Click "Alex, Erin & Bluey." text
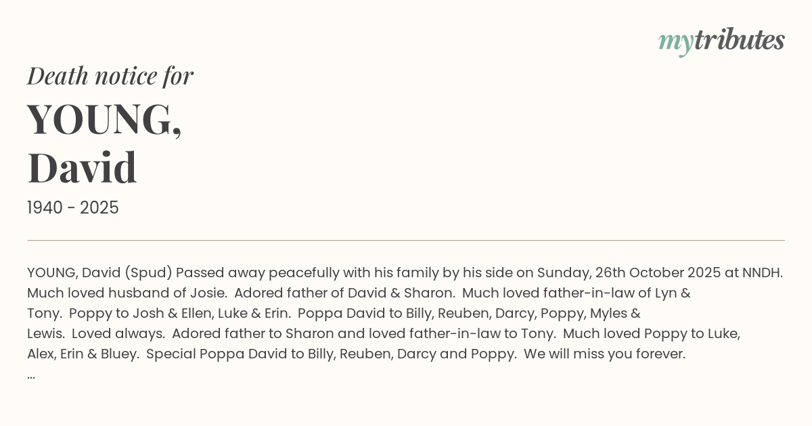The image size is (812, 426). (x=83, y=354)
